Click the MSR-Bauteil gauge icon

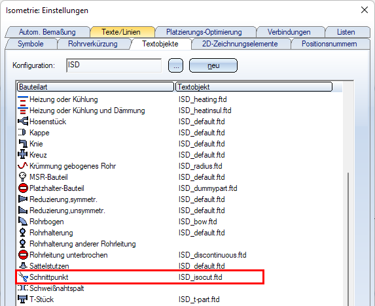click(22, 177)
